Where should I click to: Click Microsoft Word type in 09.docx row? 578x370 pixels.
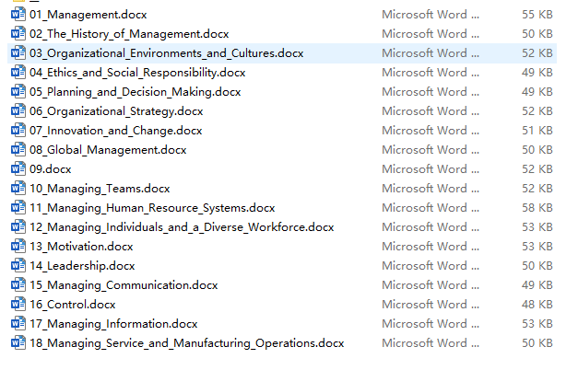(431, 169)
